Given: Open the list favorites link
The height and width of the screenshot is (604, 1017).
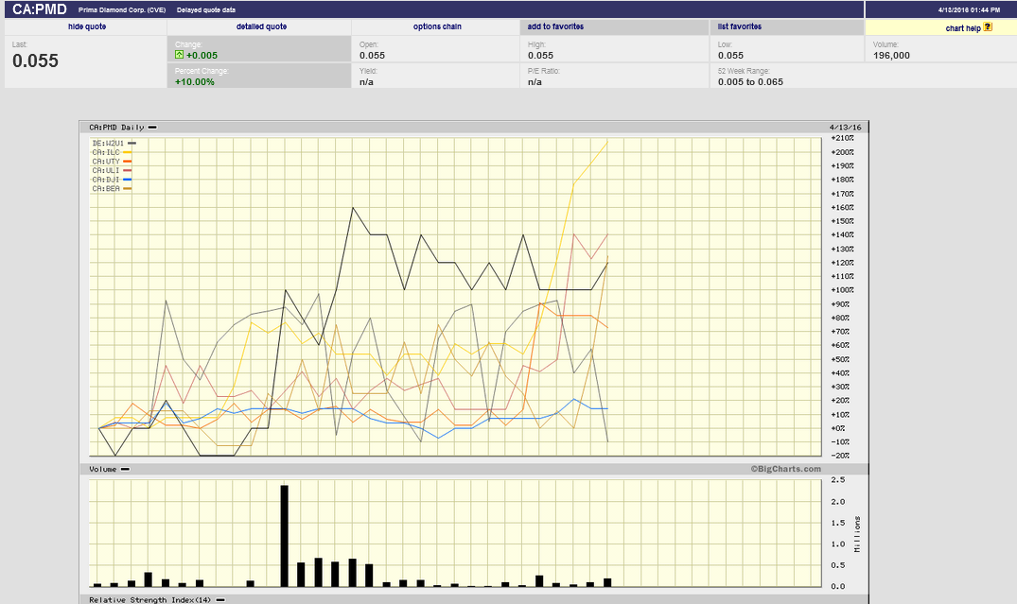Looking at the screenshot, I should (740, 26).
